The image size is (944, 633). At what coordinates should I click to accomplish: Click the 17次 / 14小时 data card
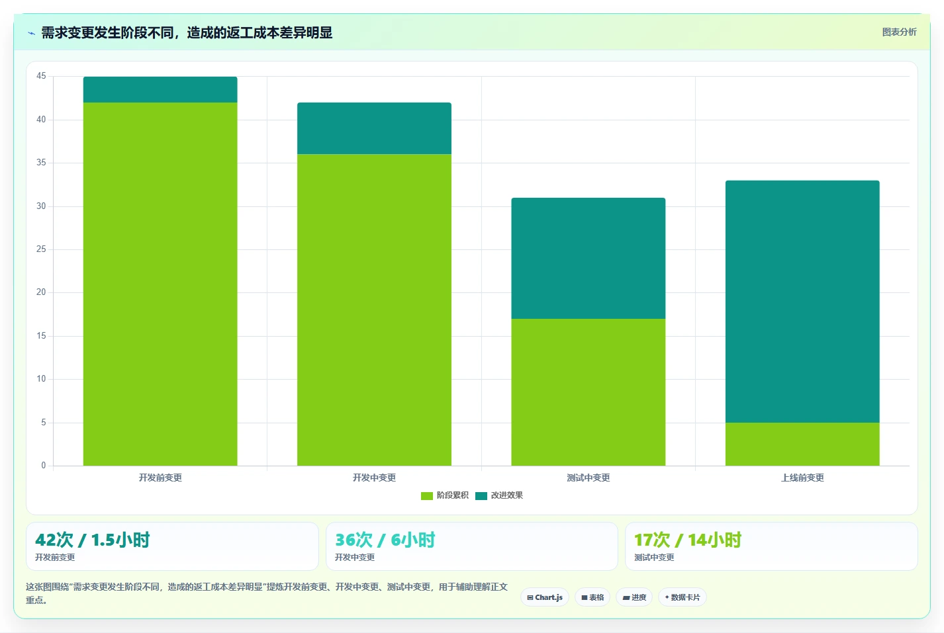click(x=771, y=546)
